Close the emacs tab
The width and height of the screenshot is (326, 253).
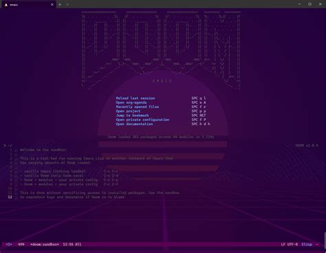52,5
